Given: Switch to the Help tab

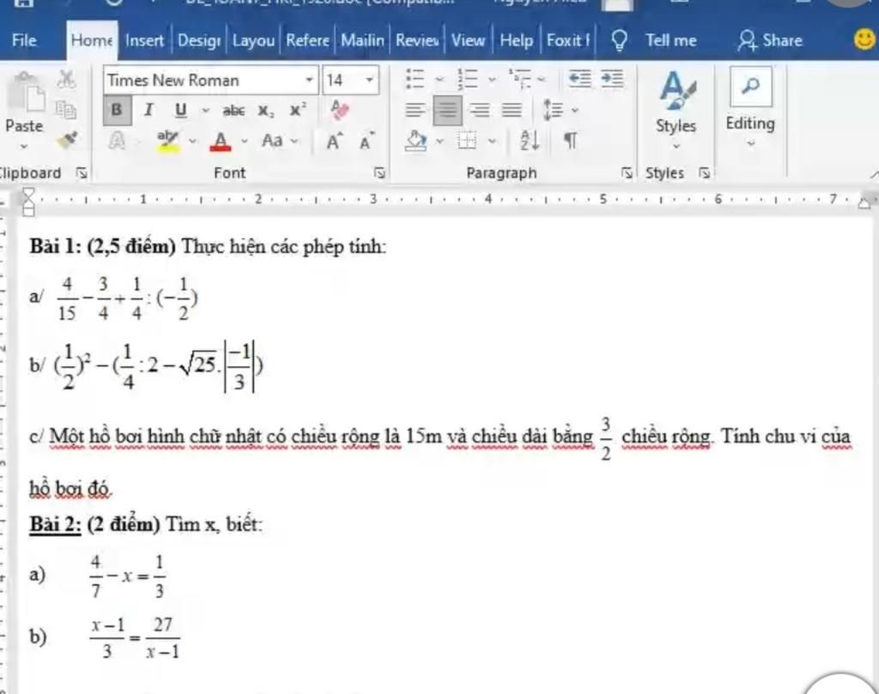Looking at the screenshot, I should 516,40.
